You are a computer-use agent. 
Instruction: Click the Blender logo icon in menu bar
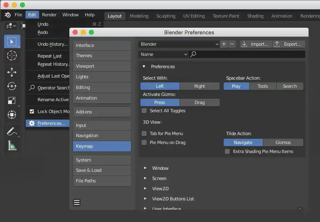(7, 15)
